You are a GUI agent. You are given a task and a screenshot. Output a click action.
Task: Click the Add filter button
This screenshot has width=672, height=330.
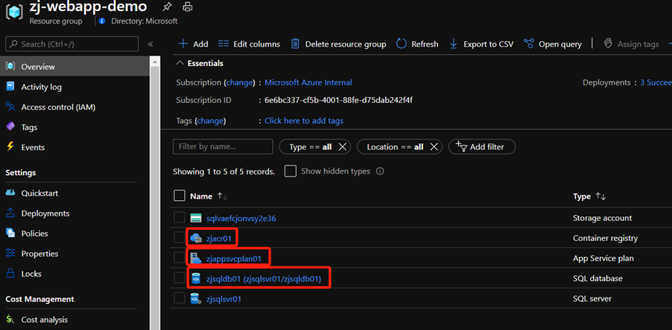482,147
